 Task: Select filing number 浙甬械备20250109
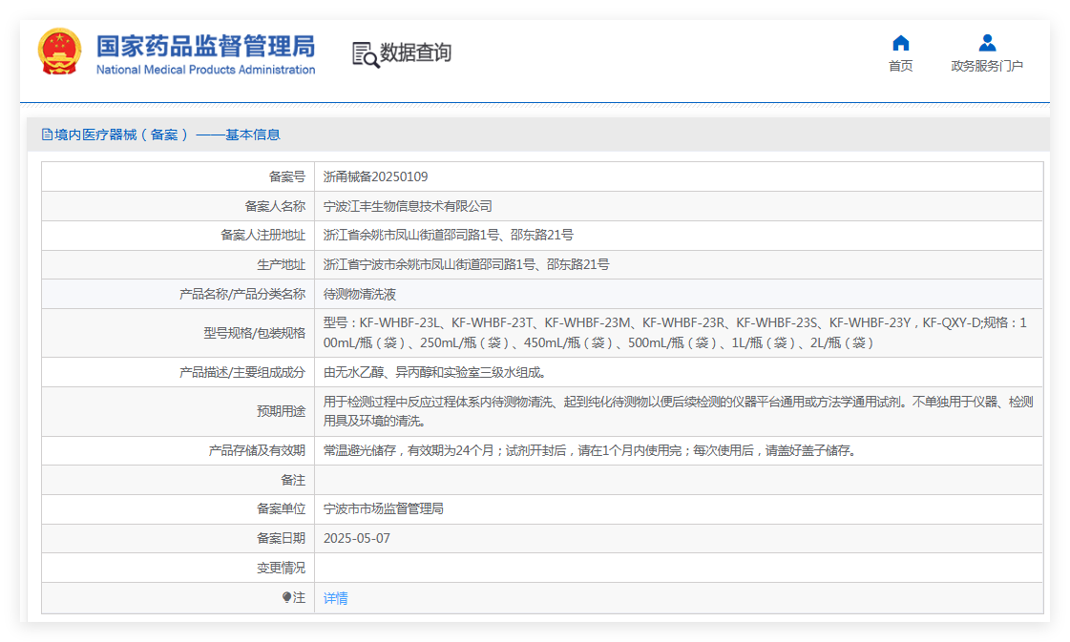click(375, 176)
